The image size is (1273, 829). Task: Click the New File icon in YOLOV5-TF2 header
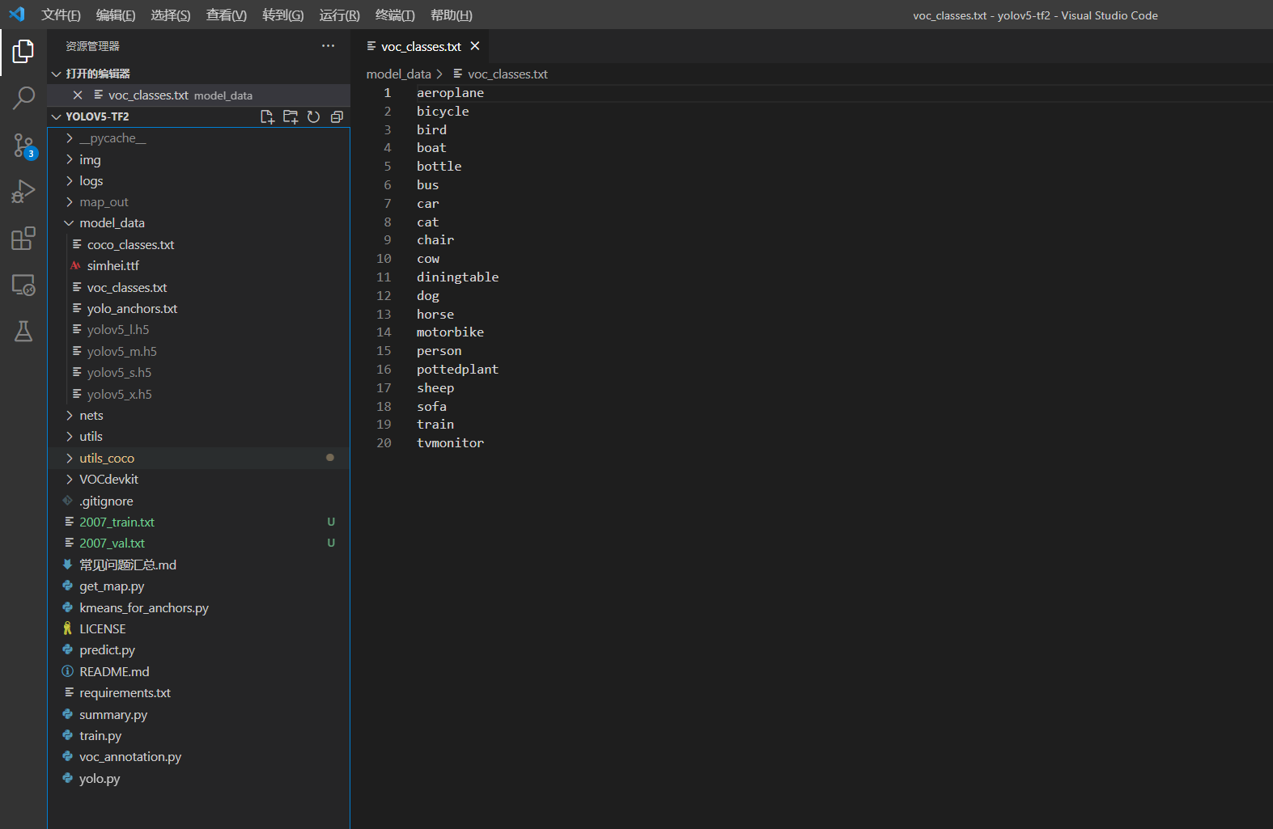click(x=268, y=116)
